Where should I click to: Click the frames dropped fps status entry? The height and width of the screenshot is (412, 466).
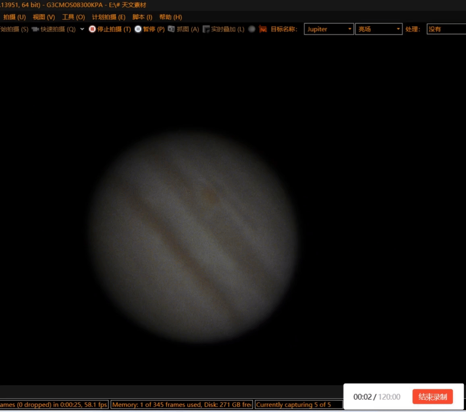click(x=54, y=405)
